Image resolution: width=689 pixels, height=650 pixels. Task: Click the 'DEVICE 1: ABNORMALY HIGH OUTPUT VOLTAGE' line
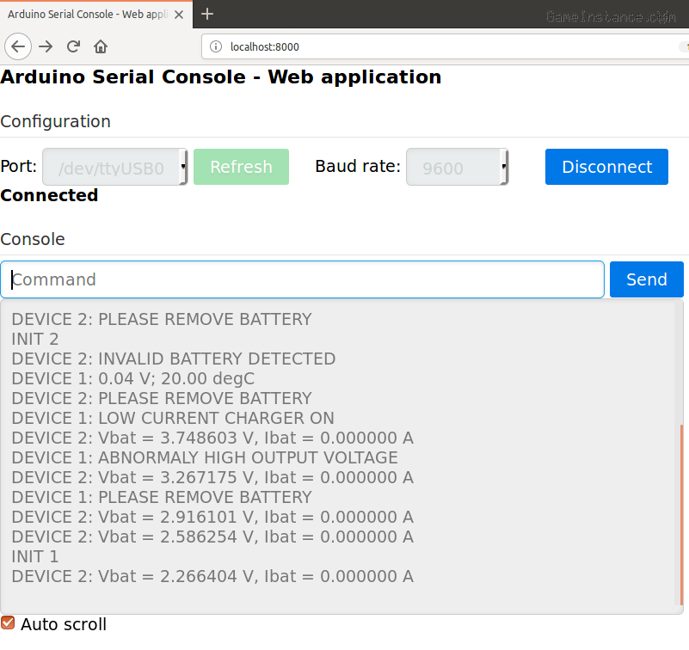click(205, 457)
